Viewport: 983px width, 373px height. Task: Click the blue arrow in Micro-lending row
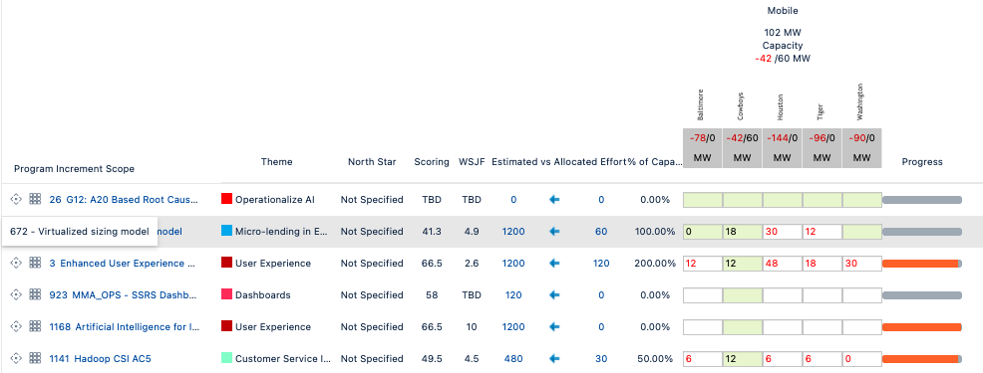554,232
